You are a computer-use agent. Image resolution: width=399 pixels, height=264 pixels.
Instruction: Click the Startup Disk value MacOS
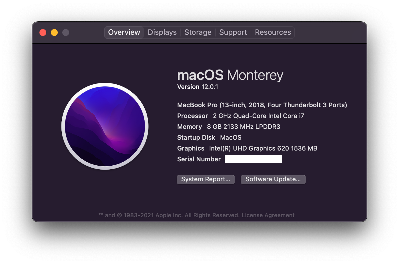(231, 138)
